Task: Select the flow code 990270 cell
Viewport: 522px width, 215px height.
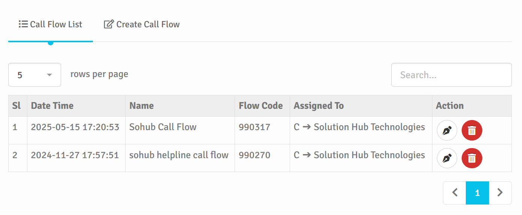Action: point(254,155)
